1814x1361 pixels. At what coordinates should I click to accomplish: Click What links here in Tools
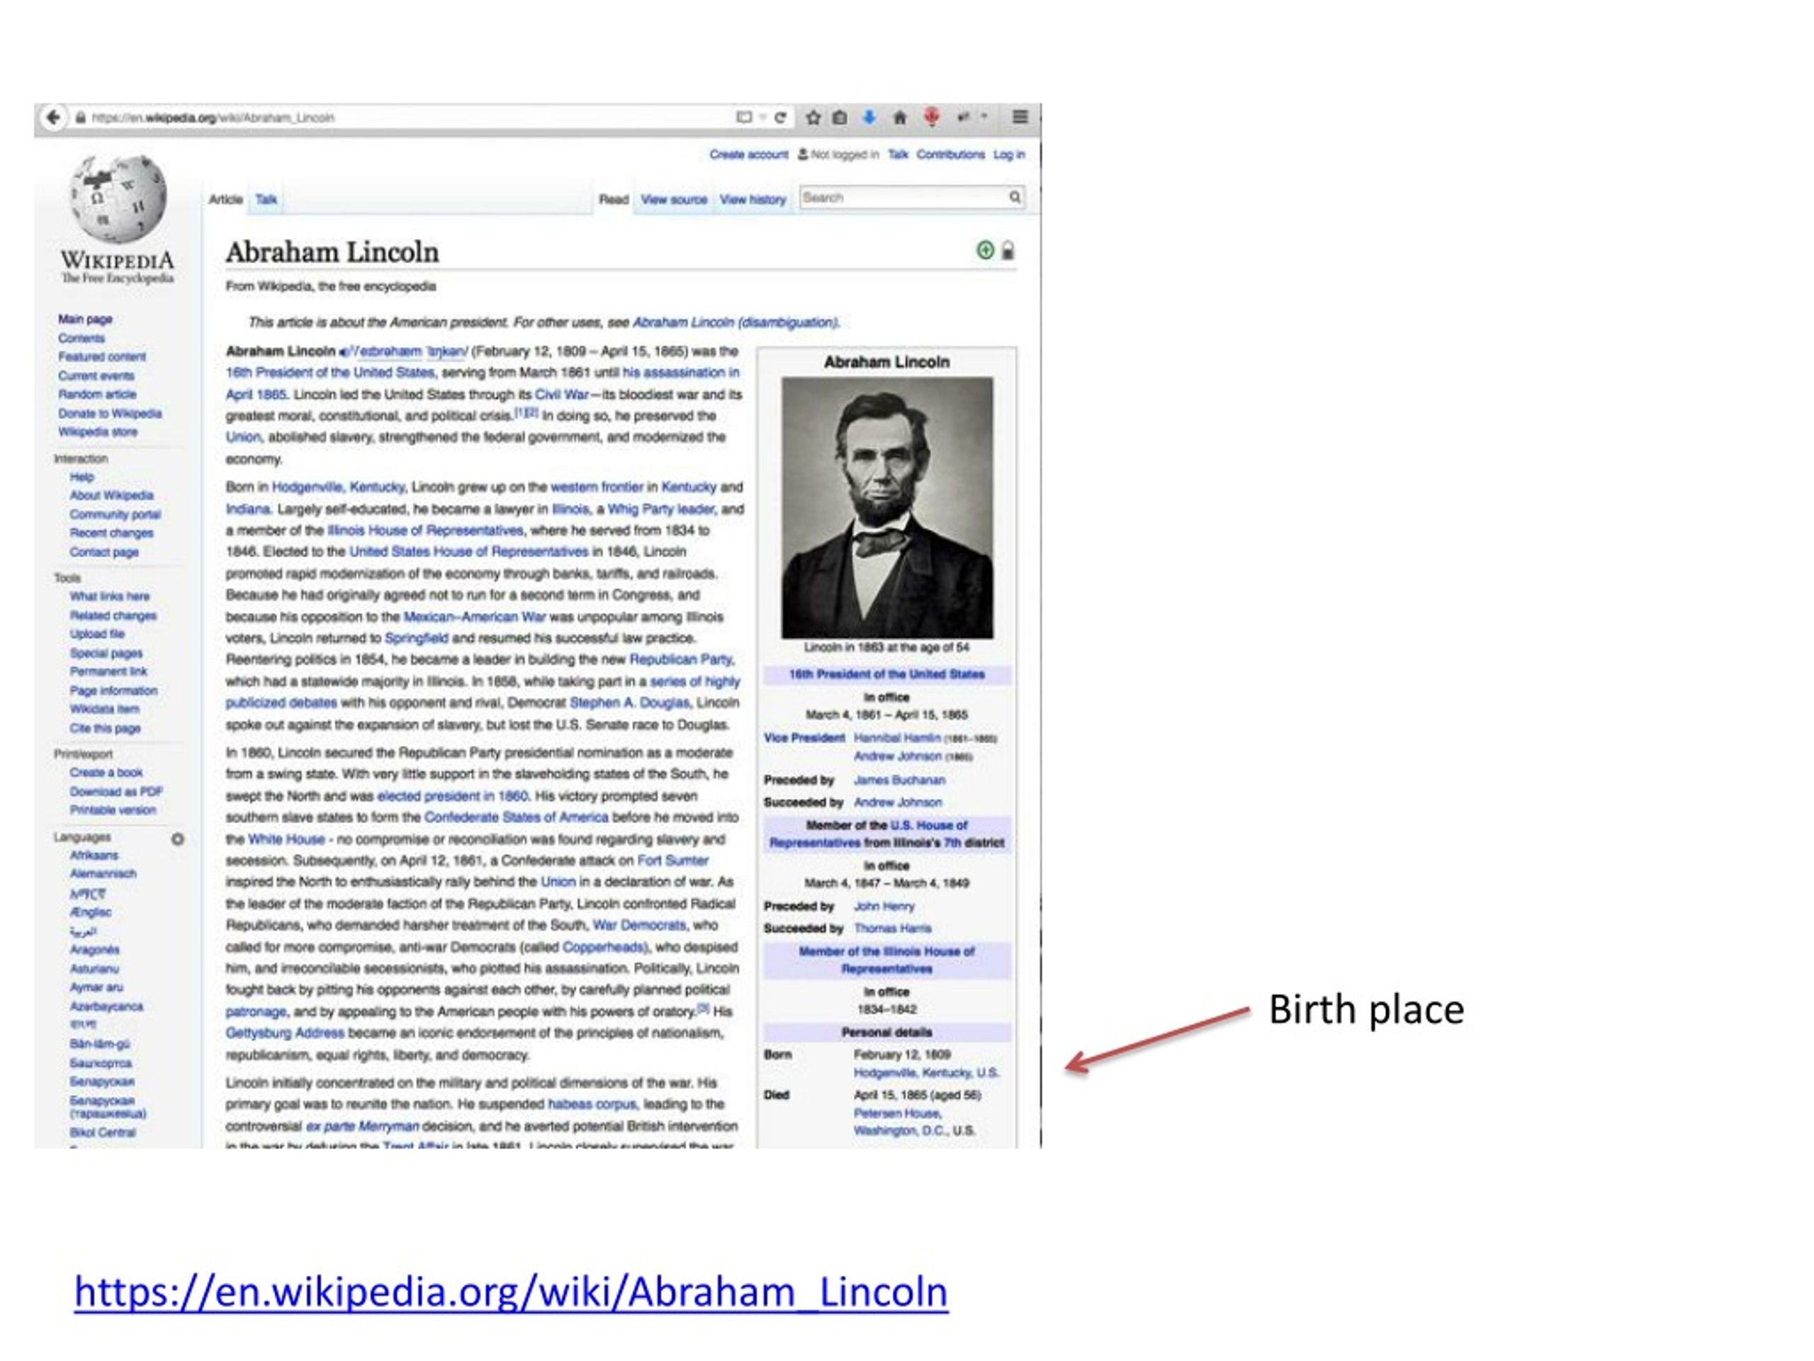pos(110,596)
